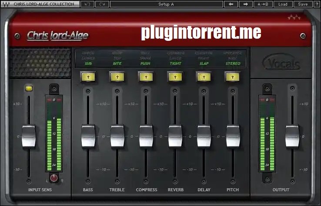321x206 pixels.
Task: Select the STEREO pitch mode label
Action: point(233,63)
